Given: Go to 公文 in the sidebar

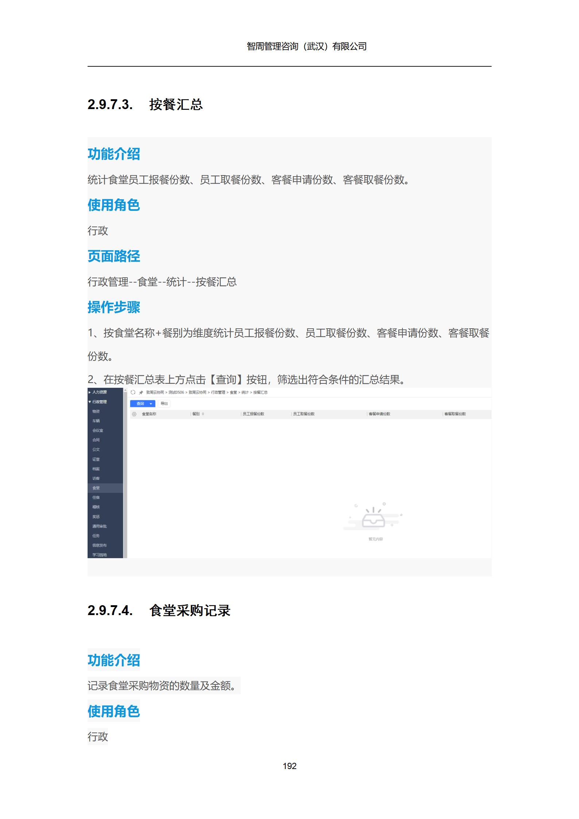Looking at the screenshot, I should pyautogui.click(x=96, y=450).
